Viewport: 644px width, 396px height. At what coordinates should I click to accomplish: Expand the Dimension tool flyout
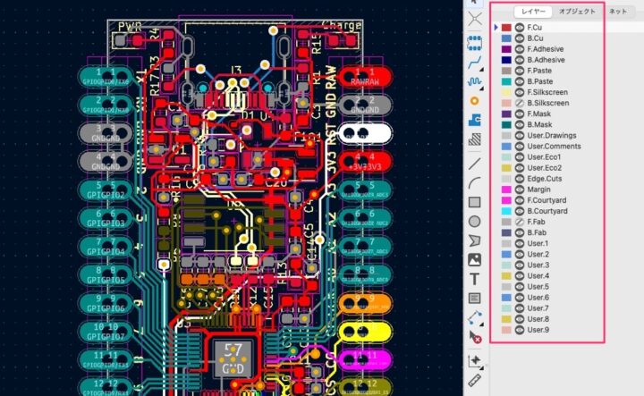pos(475,317)
